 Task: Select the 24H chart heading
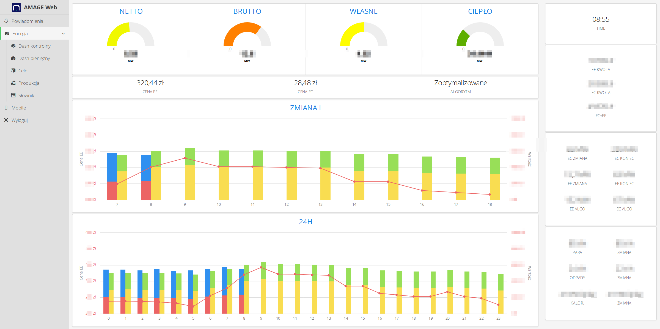pyautogui.click(x=305, y=222)
